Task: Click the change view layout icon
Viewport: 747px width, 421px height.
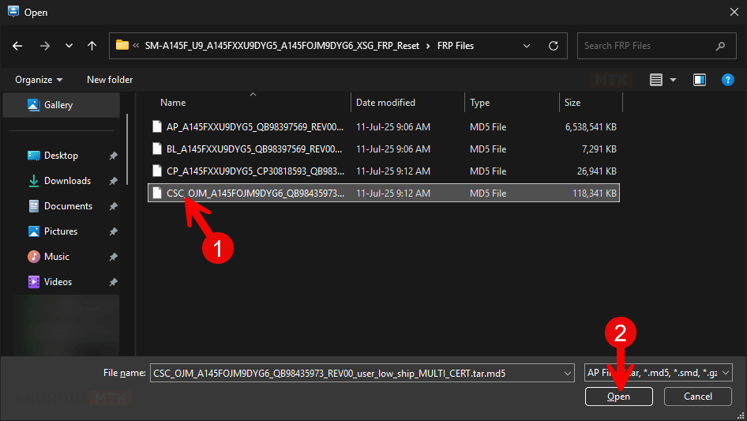Action: [655, 80]
